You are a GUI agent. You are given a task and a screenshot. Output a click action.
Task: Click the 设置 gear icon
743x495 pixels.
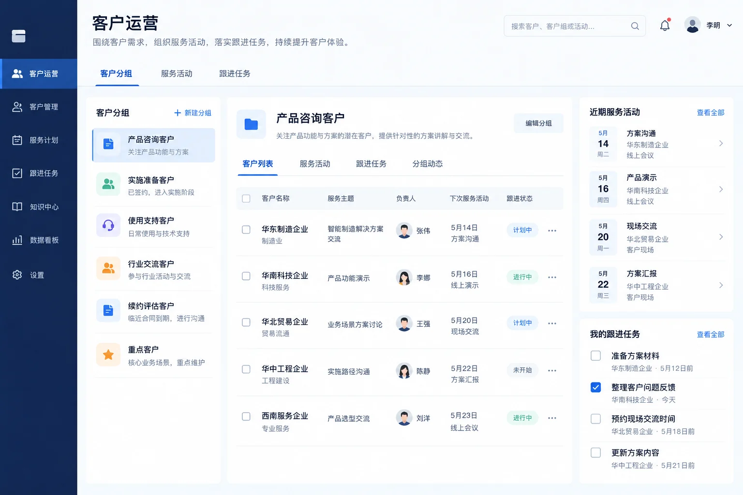click(x=17, y=275)
